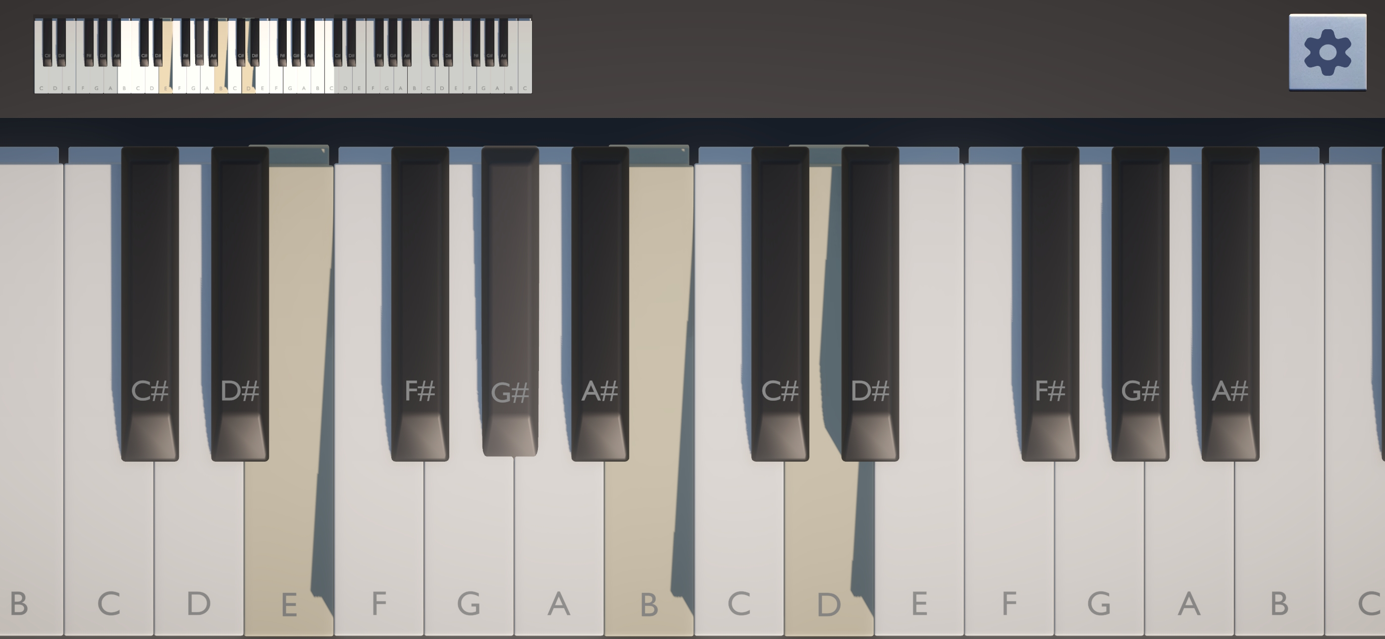
Task: Play the highlighted D white key
Action: click(x=829, y=538)
